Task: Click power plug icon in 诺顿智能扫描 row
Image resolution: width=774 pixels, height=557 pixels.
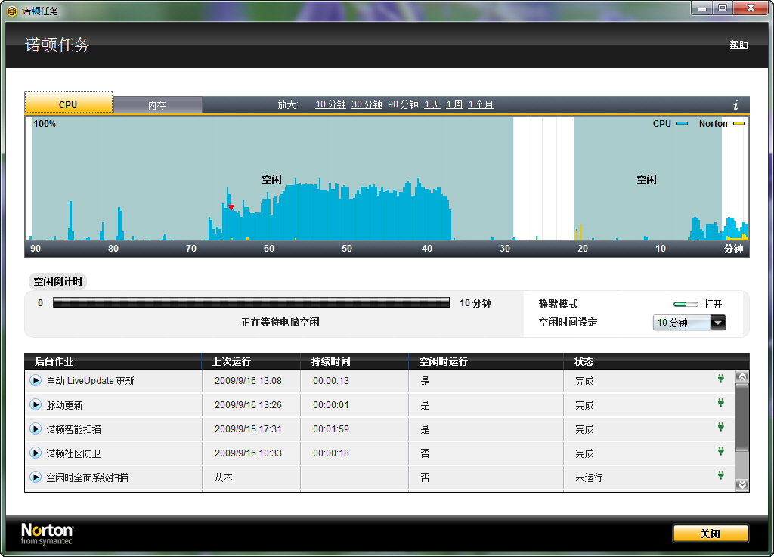Action: 721,428
